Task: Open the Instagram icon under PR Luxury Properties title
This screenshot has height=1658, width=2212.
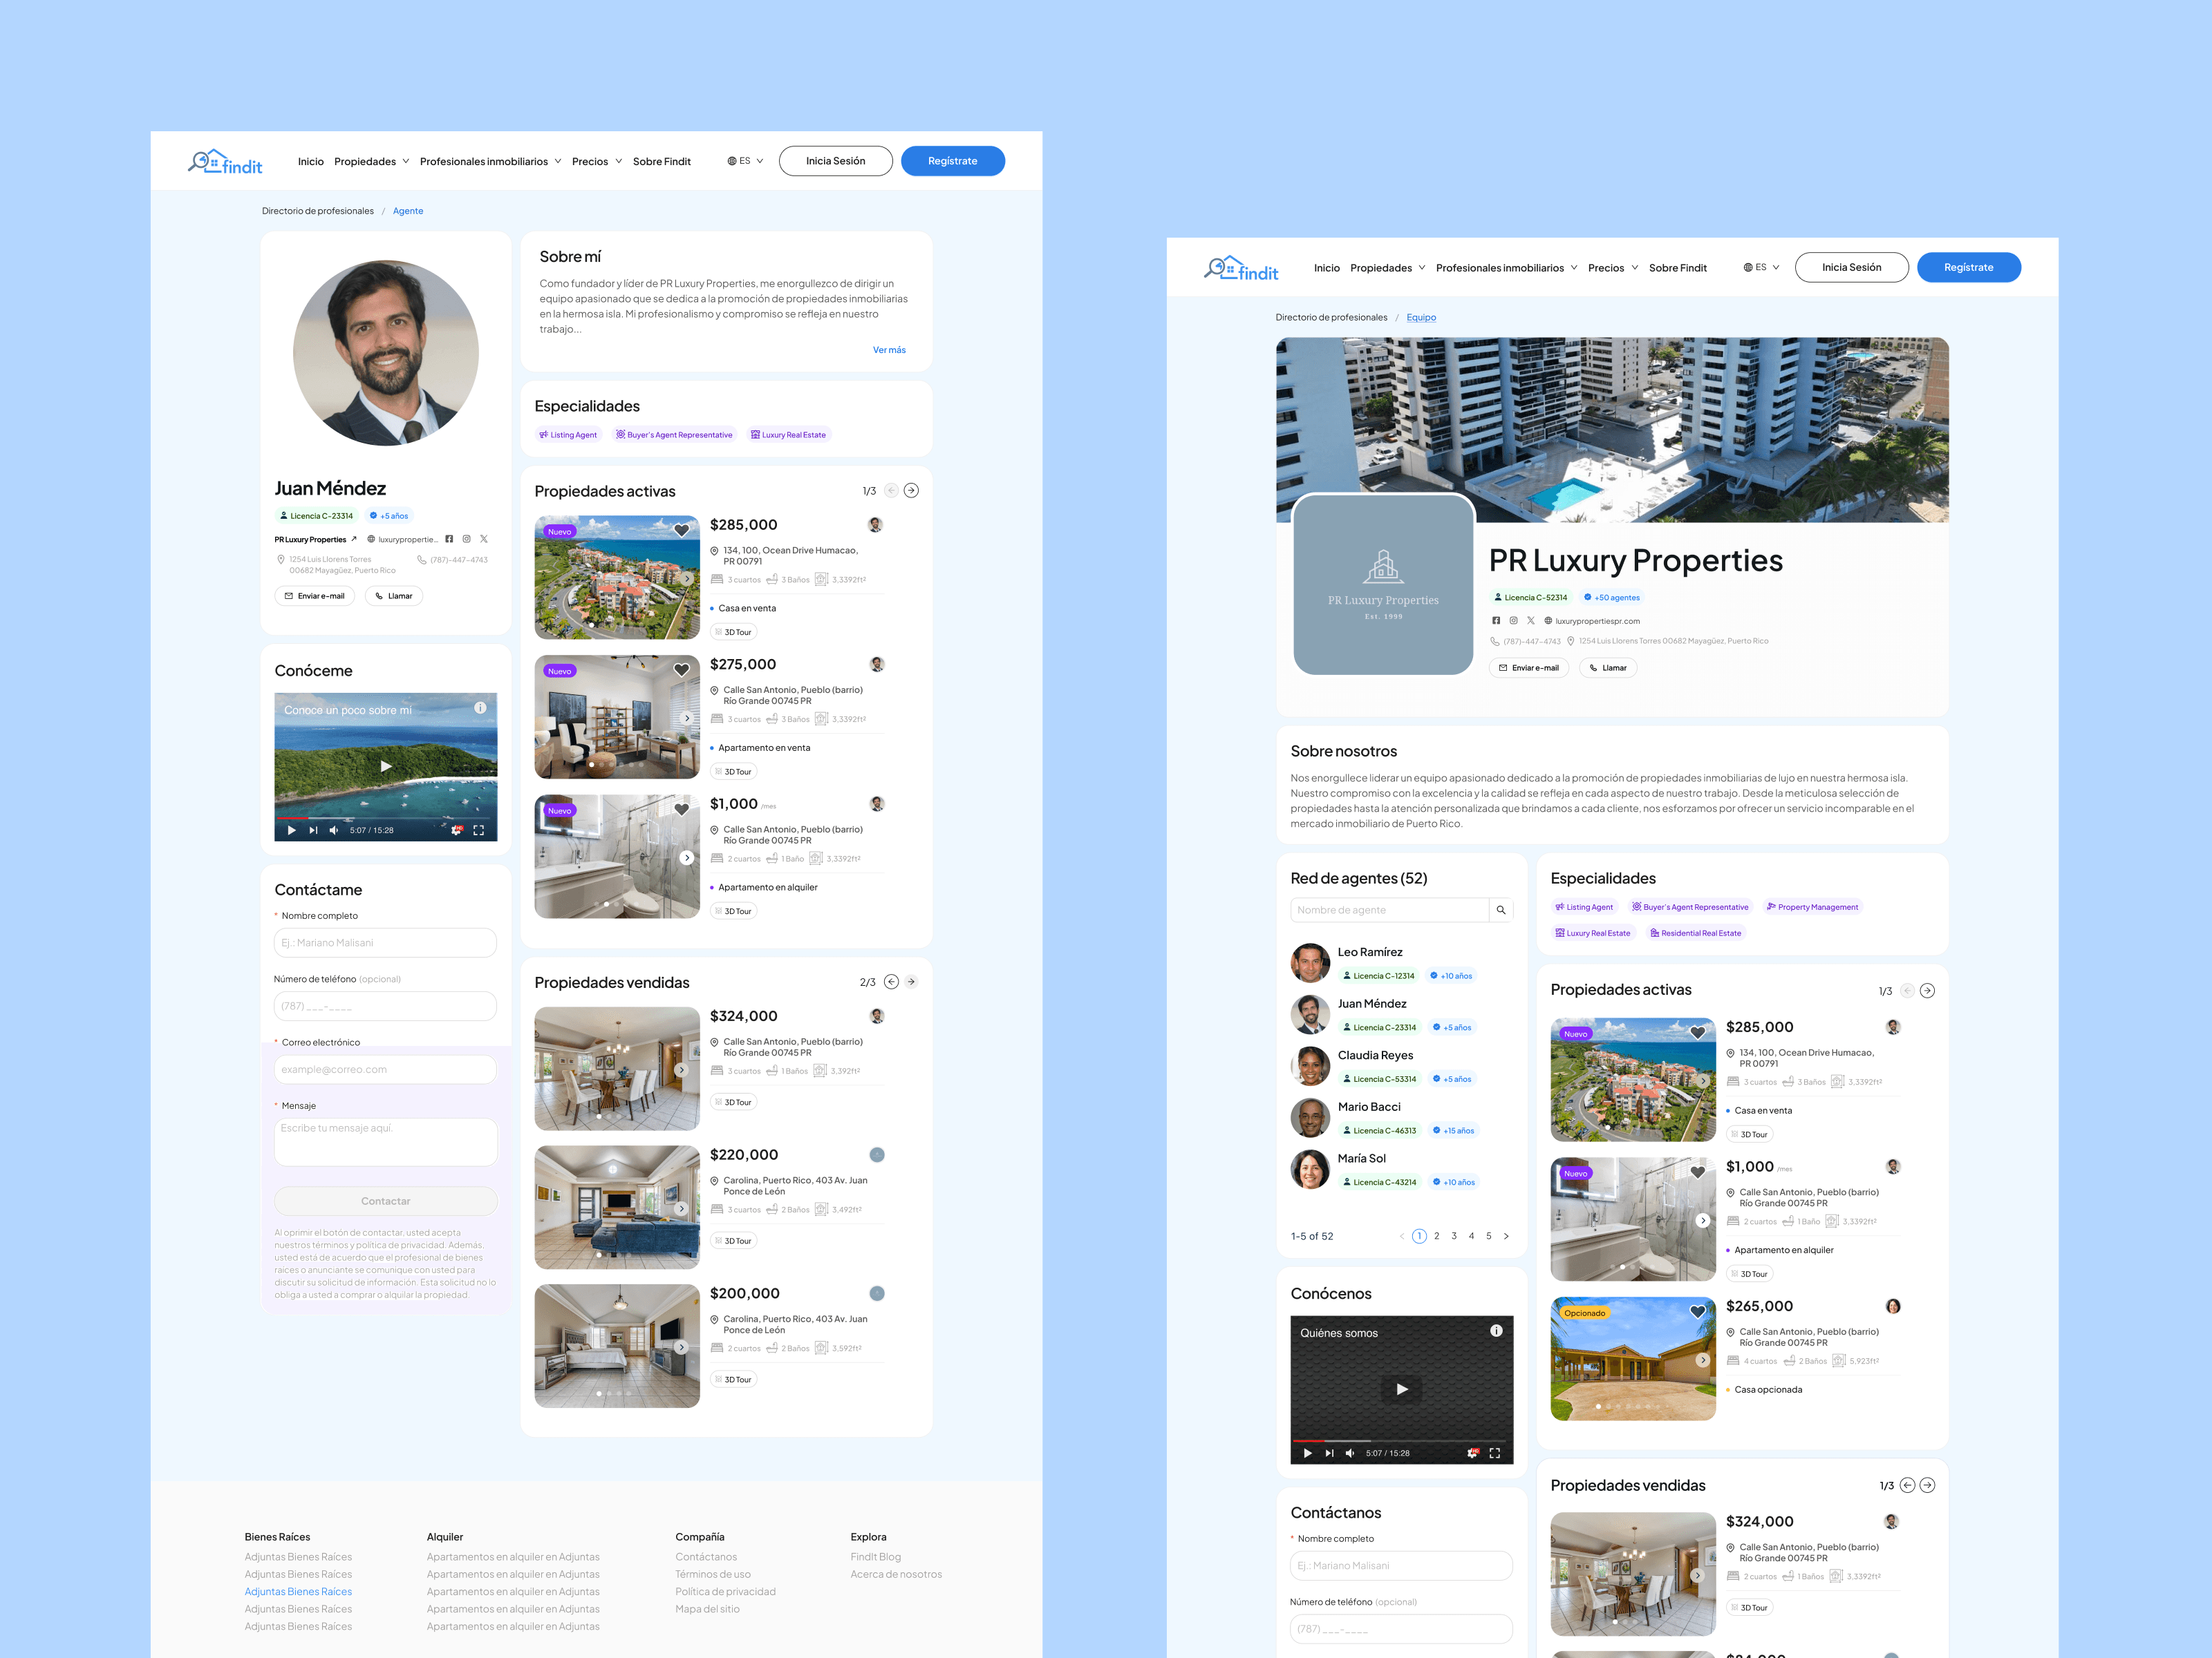Action: pos(1513,620)
